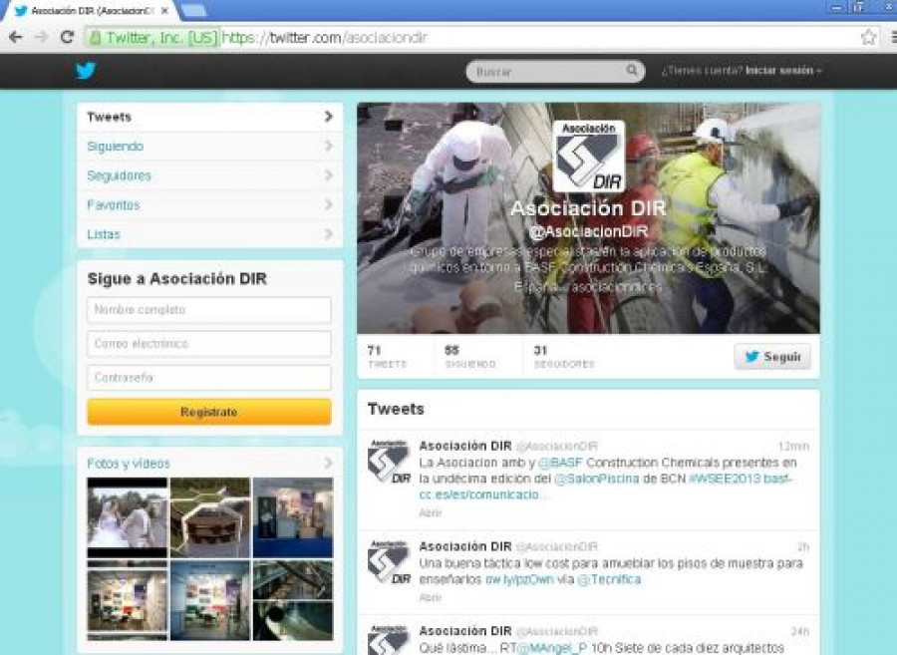This screenshot has width=897, height=655.
Task: Click the Nombre completo field
Action: coord(209,310)
